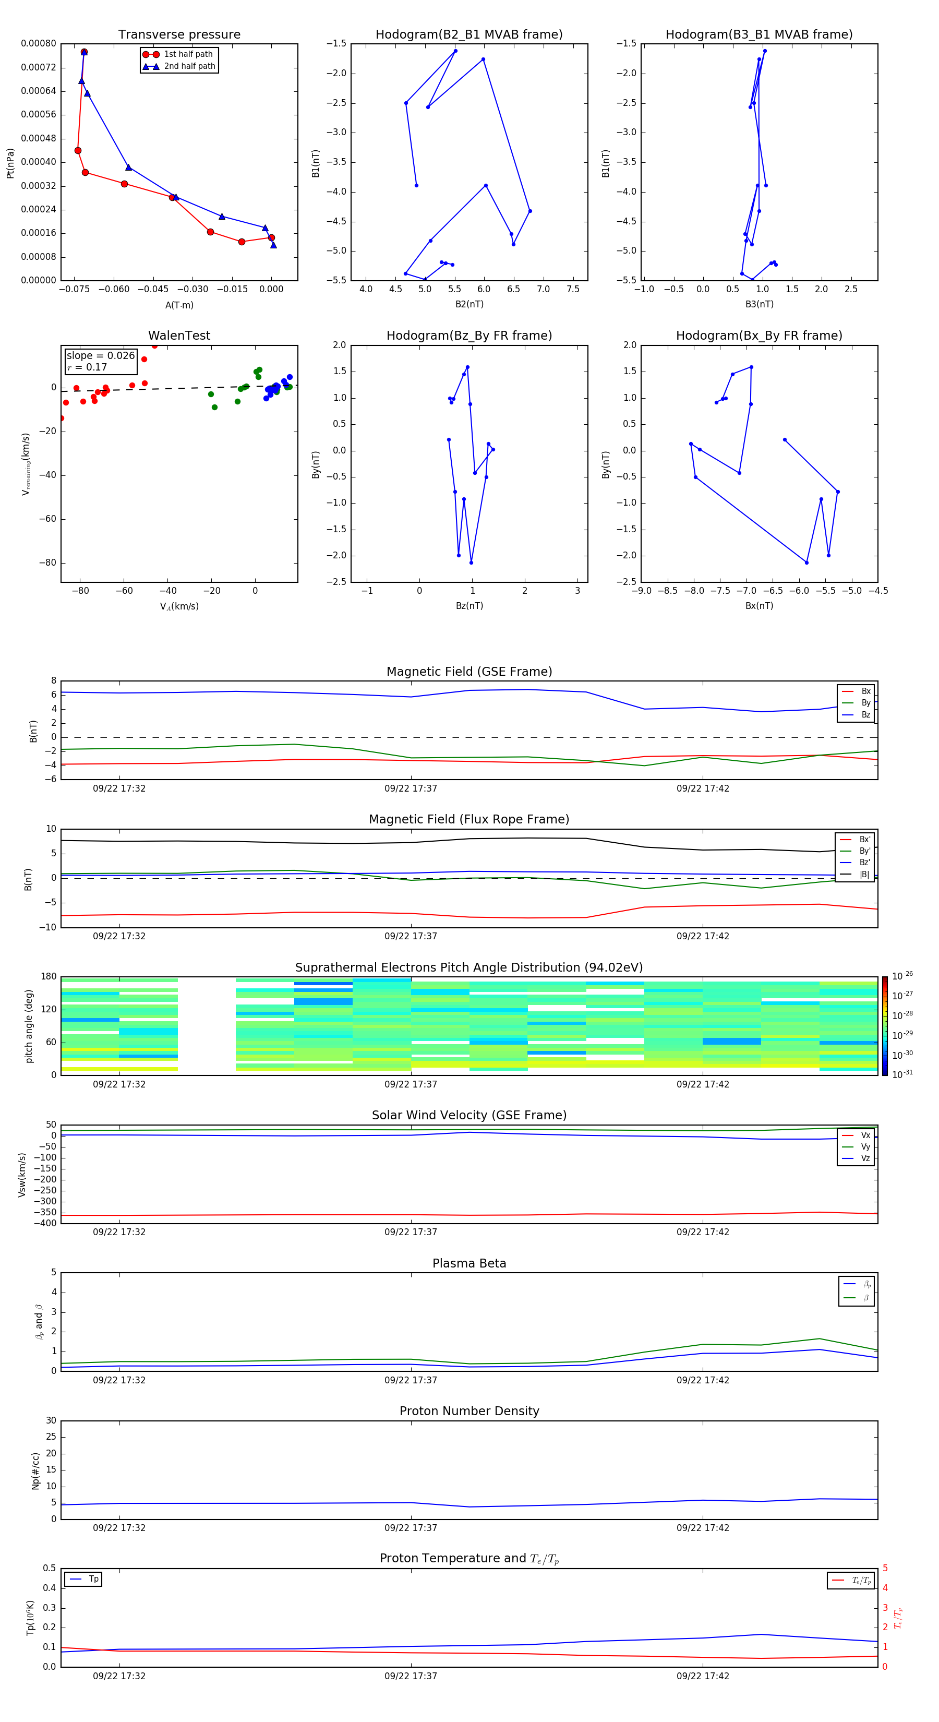The width and height of the screenshot is (939, 1722).
Task: Click the 'Np(#/cc)' y-axis label
Action: (35, 1470)
